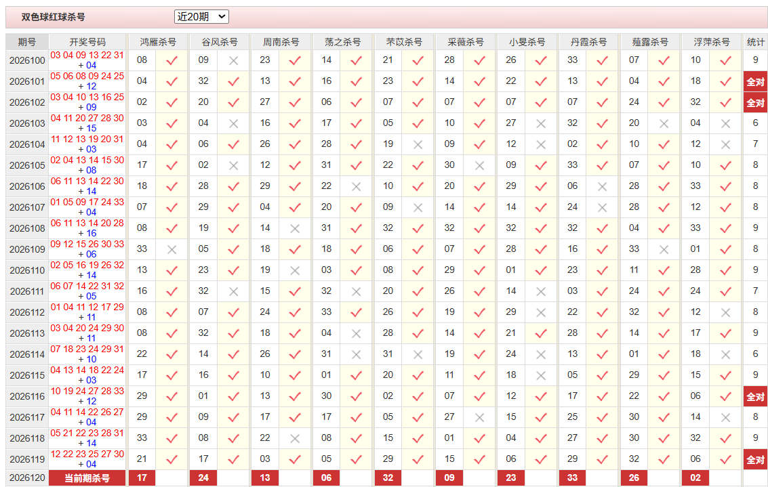The image size is (768, 487).
Task: Click the cross mark for 谷风杀号 in row 2026100
Action: 234,61
